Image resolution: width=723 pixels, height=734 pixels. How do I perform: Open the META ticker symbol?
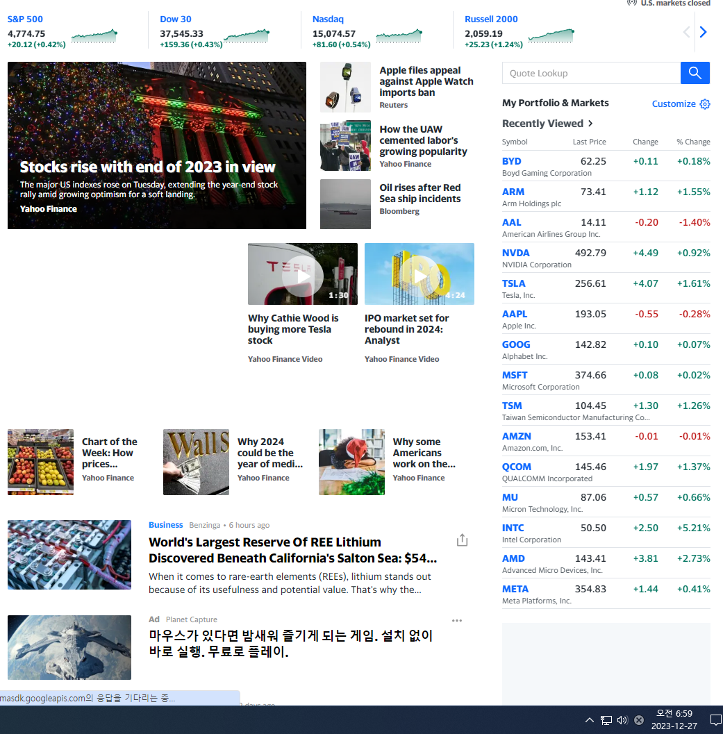[515, 589]
